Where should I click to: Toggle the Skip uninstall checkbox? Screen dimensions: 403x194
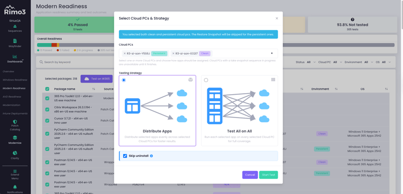point(125,156)
